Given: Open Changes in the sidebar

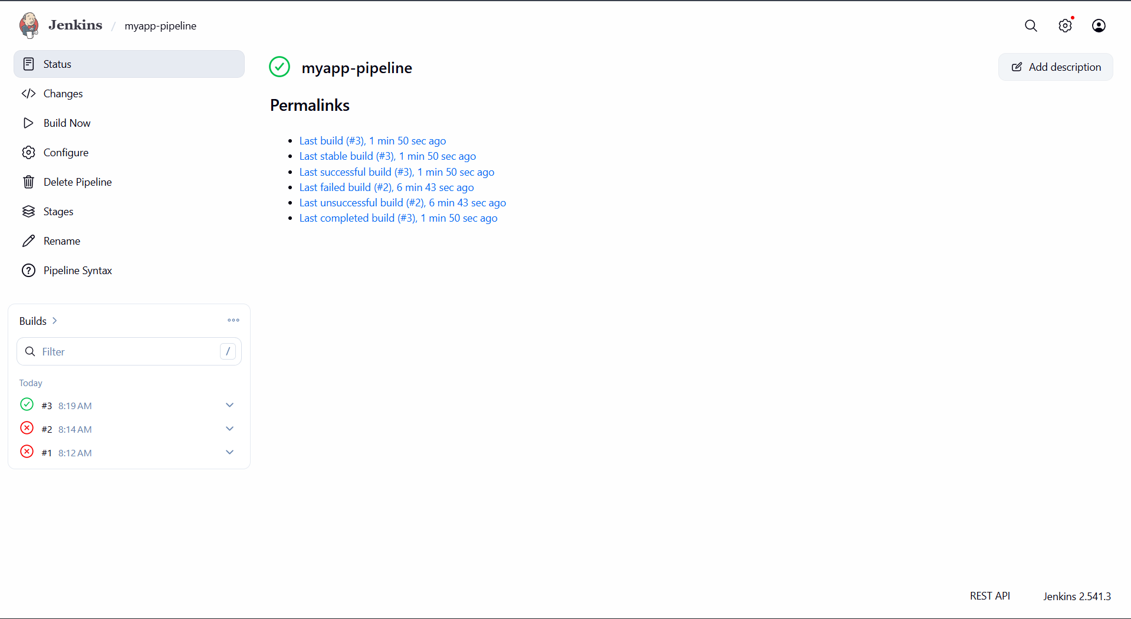Looking at the screenshot, I should click(x=129, y=94).
